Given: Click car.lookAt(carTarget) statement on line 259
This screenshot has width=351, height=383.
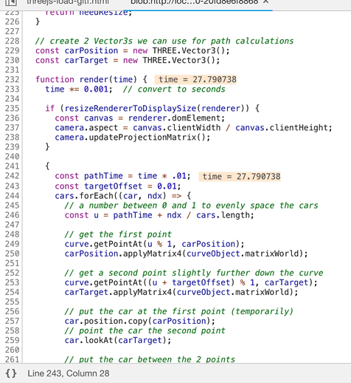Looking at the screenshot, I should pos(118,340).
